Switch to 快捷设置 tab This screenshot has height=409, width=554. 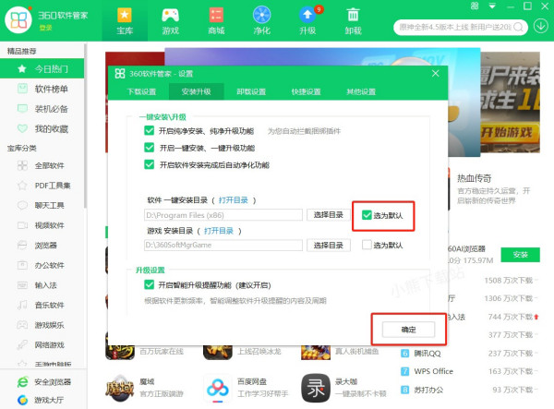pyautogui.click(x=306, y=91)
